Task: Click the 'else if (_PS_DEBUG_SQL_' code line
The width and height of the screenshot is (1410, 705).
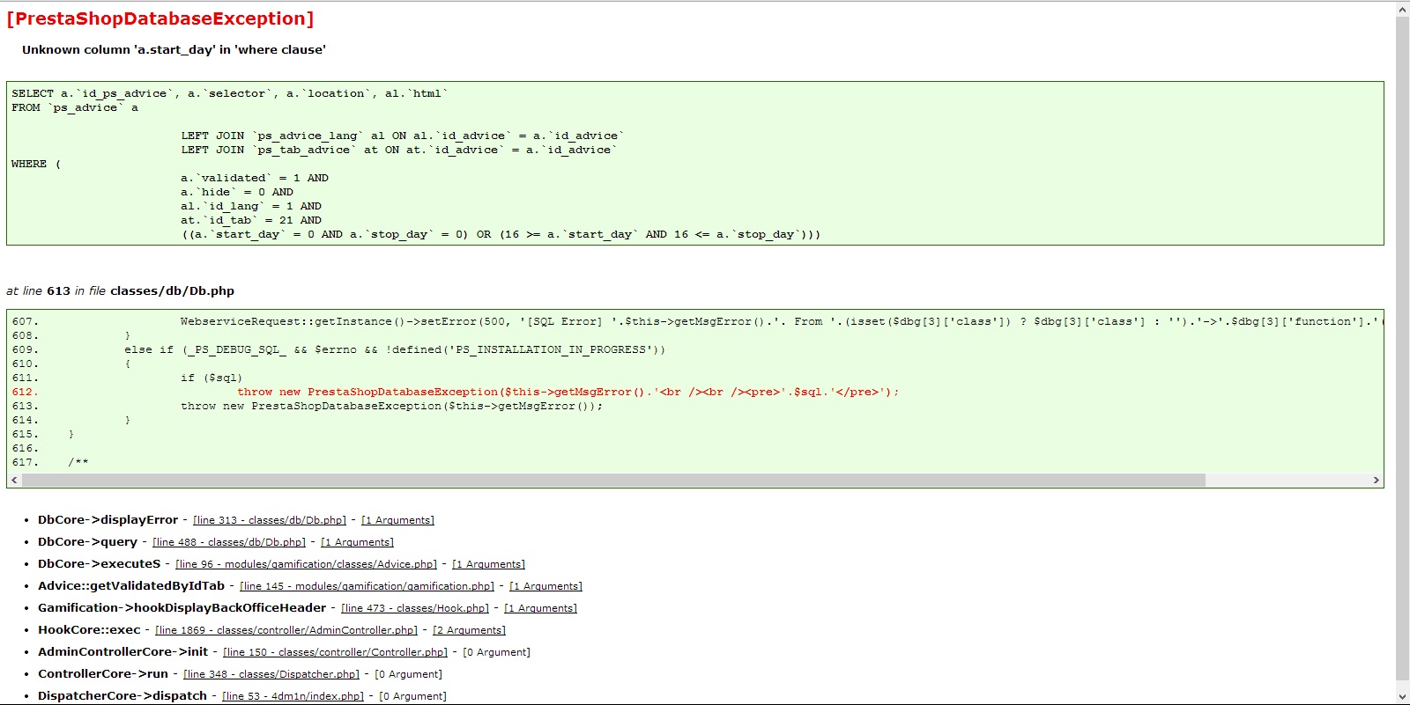Action: tap(395, 350)
